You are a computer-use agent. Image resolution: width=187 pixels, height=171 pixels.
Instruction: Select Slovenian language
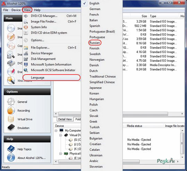(96, 166)
